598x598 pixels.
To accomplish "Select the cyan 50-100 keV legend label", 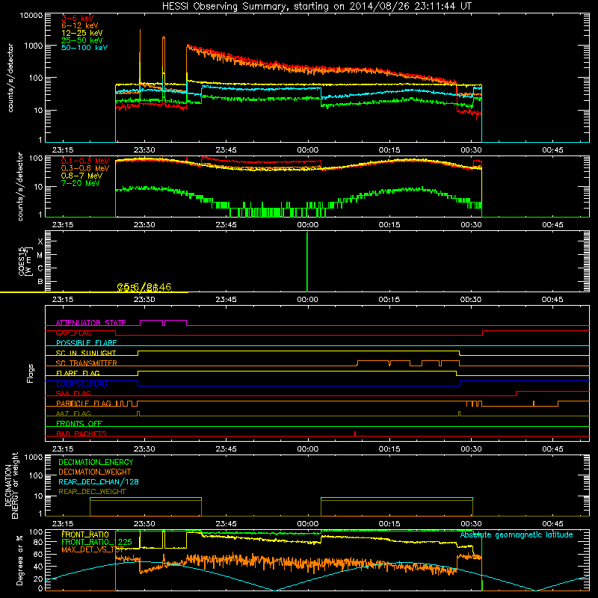I will 84,48.
